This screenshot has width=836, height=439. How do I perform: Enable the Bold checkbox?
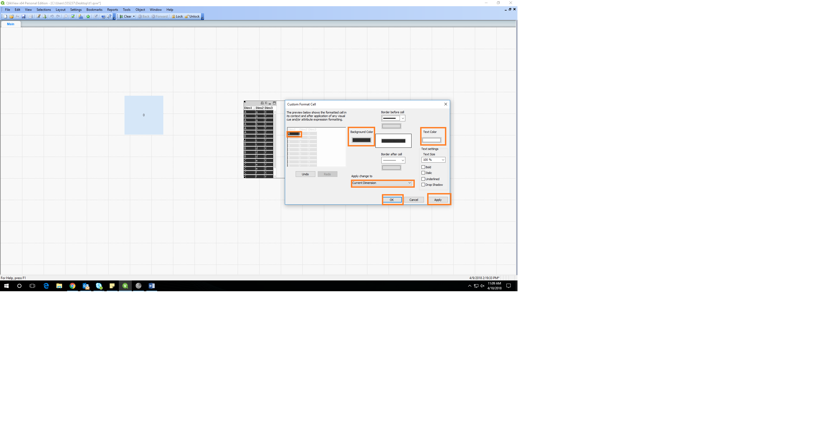[x=423, y=167]
